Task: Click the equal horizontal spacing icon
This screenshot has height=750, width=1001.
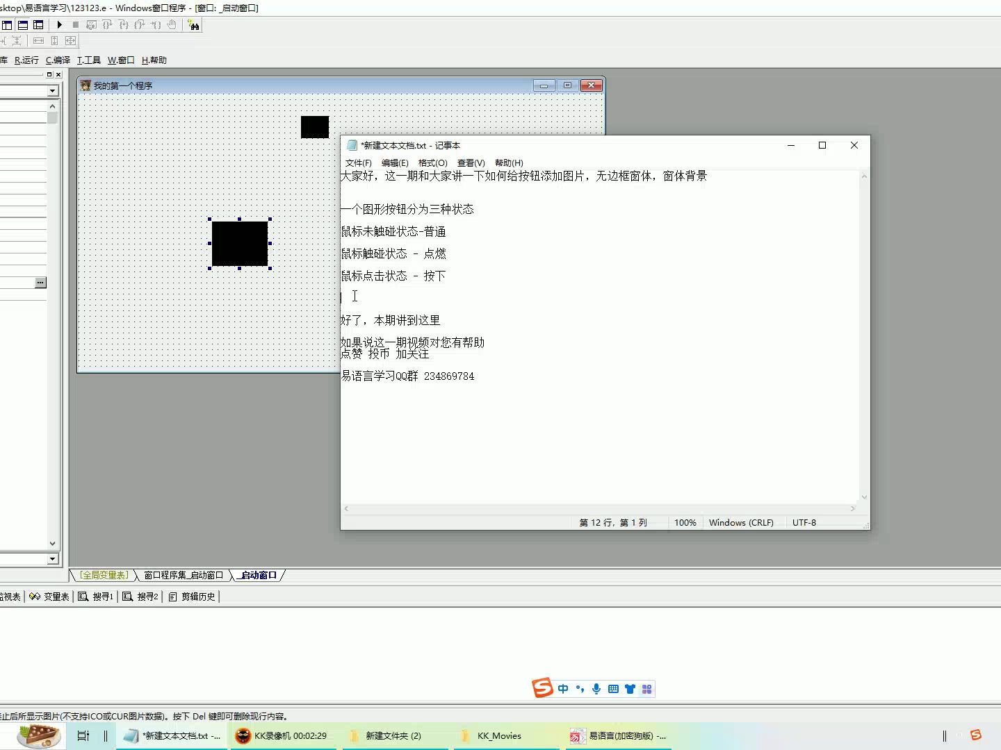Action: [2, 41]
